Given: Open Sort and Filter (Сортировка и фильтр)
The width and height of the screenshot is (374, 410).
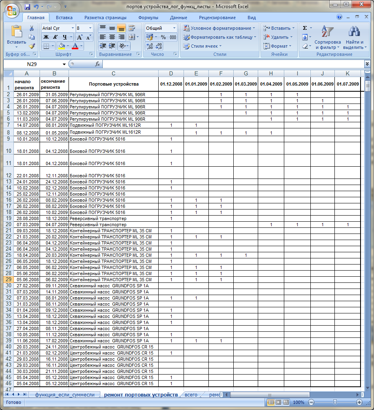Looking at the screenshot, I should click(x=328, y=37).
